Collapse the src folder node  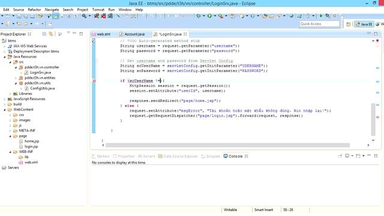click(10, 62)
